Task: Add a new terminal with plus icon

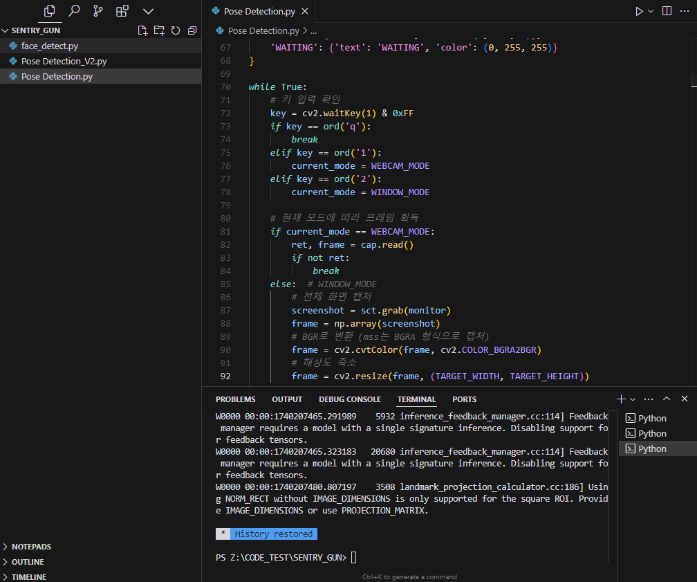Action: pos(621,399)
